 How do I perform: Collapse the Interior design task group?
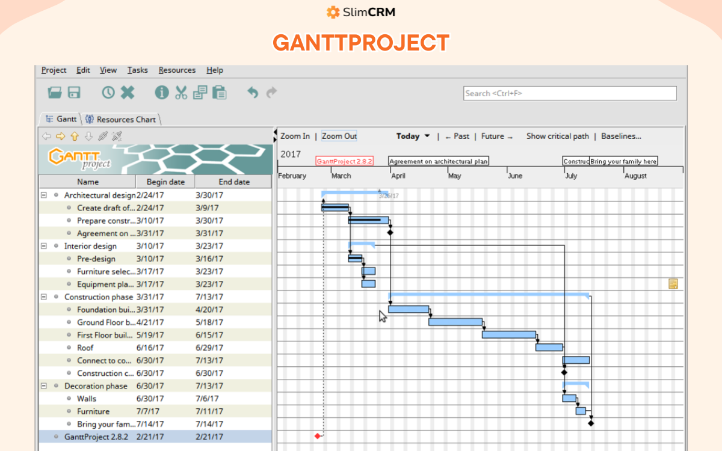click(x=44, y=246)
